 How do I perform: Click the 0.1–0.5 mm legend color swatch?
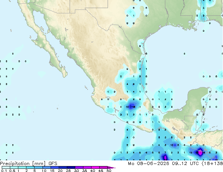6,167
